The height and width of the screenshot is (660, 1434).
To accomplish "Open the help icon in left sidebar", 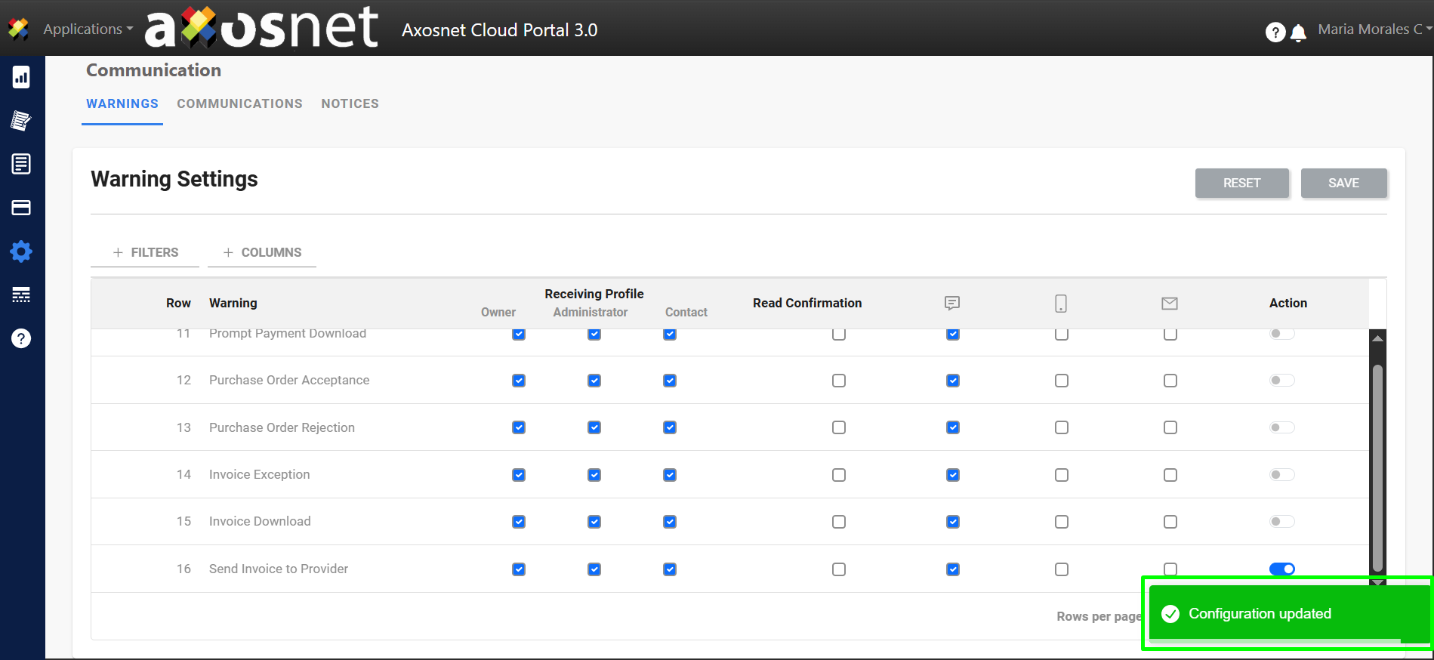I will tap(21, 338).
